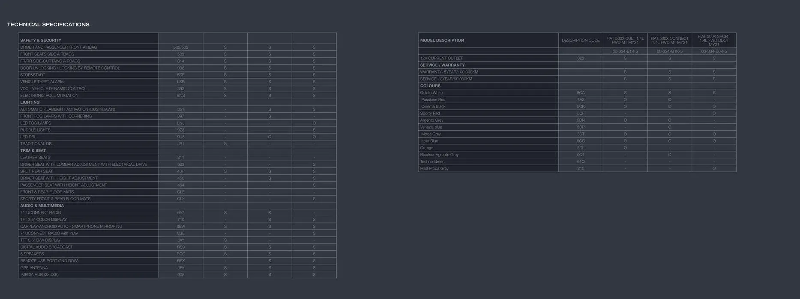Screen dimensions: 800x299
Task: Click the Colours section header
Action: point(430,86)
